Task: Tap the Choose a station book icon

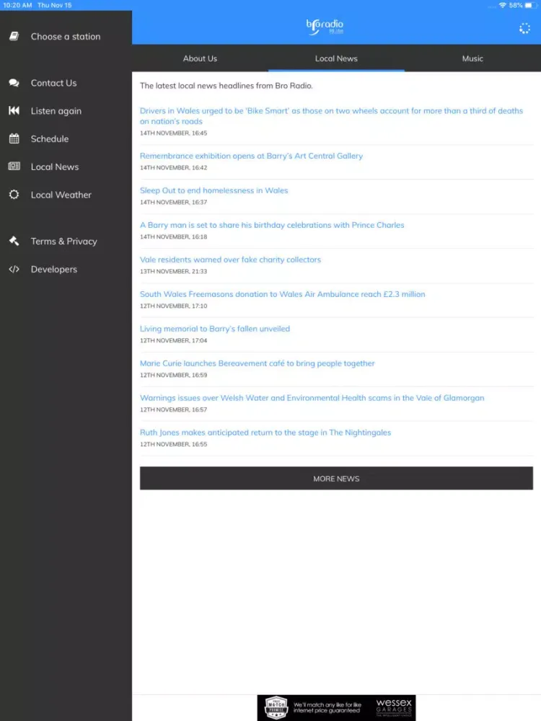Action: (14, 36)
